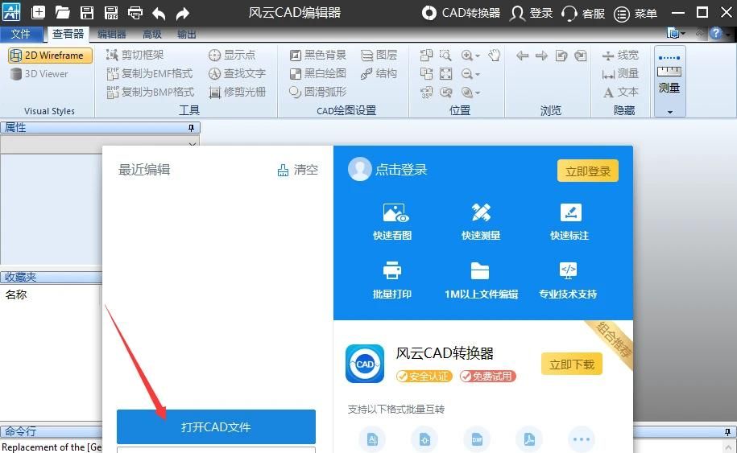Click the 批量打印 batch print icon
Viewport: 737px width, 453px height.
392,270
